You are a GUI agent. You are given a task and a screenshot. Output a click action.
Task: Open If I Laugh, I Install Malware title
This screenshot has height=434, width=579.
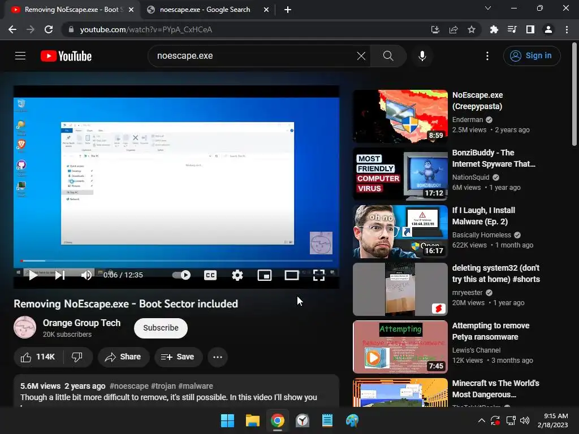click(483, 216)
